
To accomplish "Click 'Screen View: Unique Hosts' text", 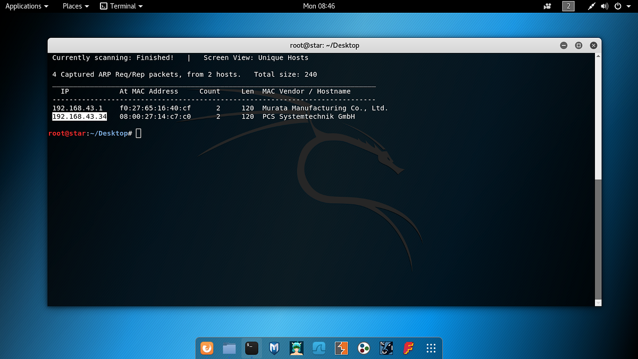I will pos(256,57).
